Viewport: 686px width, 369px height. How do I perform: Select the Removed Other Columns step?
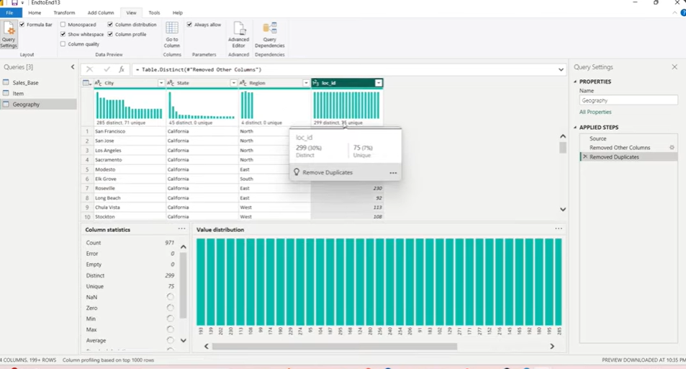[620, 148]
